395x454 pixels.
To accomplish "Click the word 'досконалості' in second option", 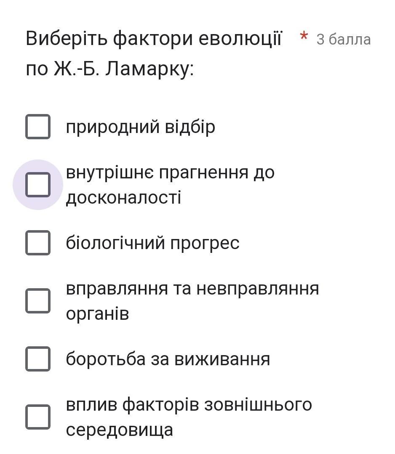I will coord(123,198).
